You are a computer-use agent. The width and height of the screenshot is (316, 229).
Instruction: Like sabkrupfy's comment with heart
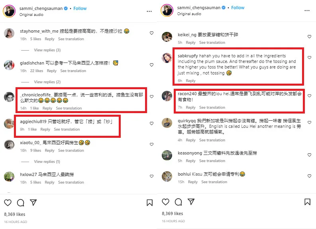(309, 58)
